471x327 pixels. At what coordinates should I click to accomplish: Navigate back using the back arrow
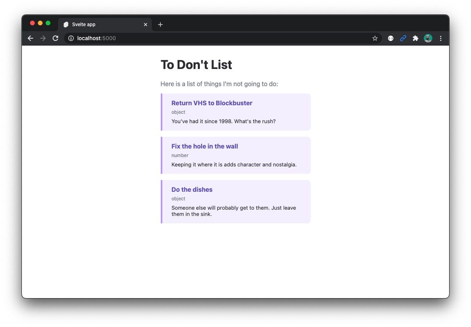coord(30,38)
